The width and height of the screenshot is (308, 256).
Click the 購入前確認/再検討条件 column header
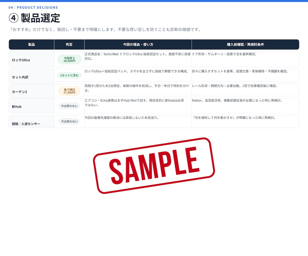coord(245,45)
